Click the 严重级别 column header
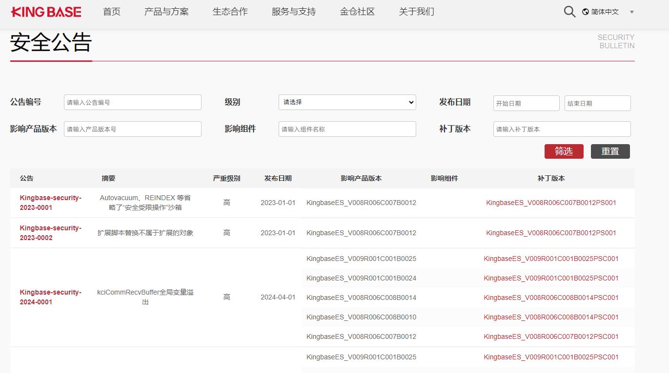This screenshot has width=669, height=373. coord(227,178)
